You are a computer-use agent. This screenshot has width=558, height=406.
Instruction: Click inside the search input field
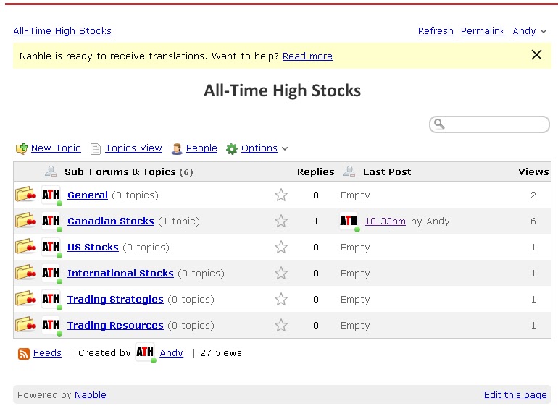point(490,124)
